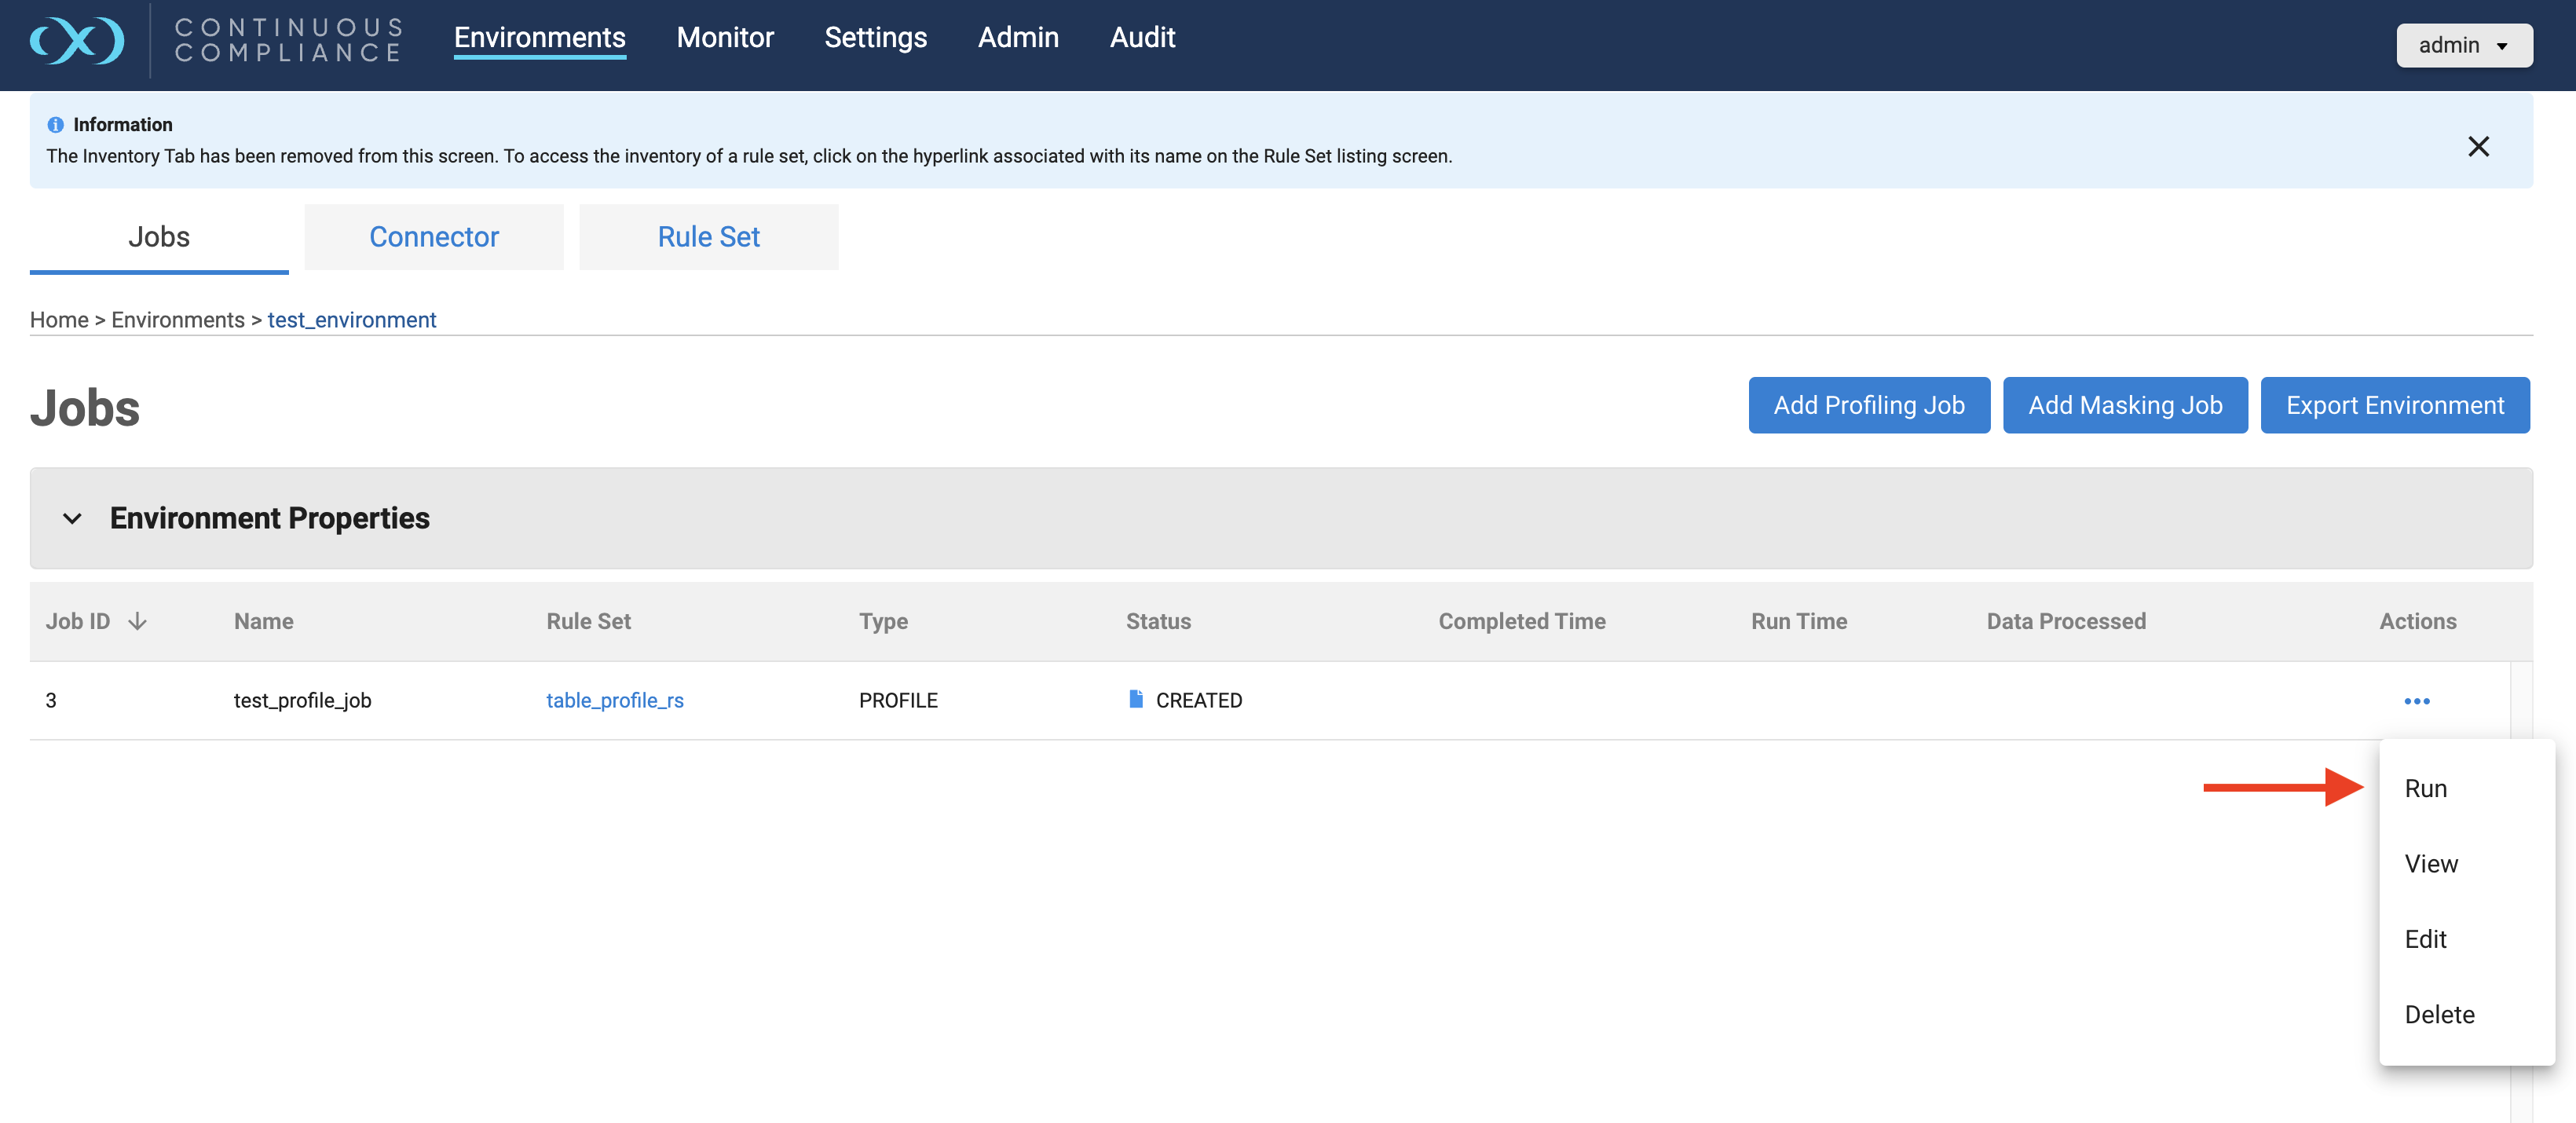
Task: Click the Add Profiling Job button
Action: tap(1868, 405)
